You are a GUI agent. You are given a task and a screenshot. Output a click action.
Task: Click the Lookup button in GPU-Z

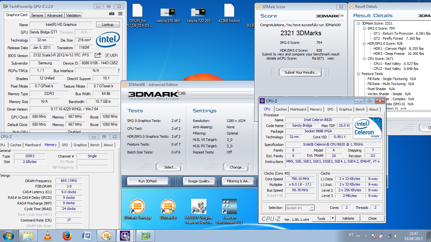coord(108,25)
